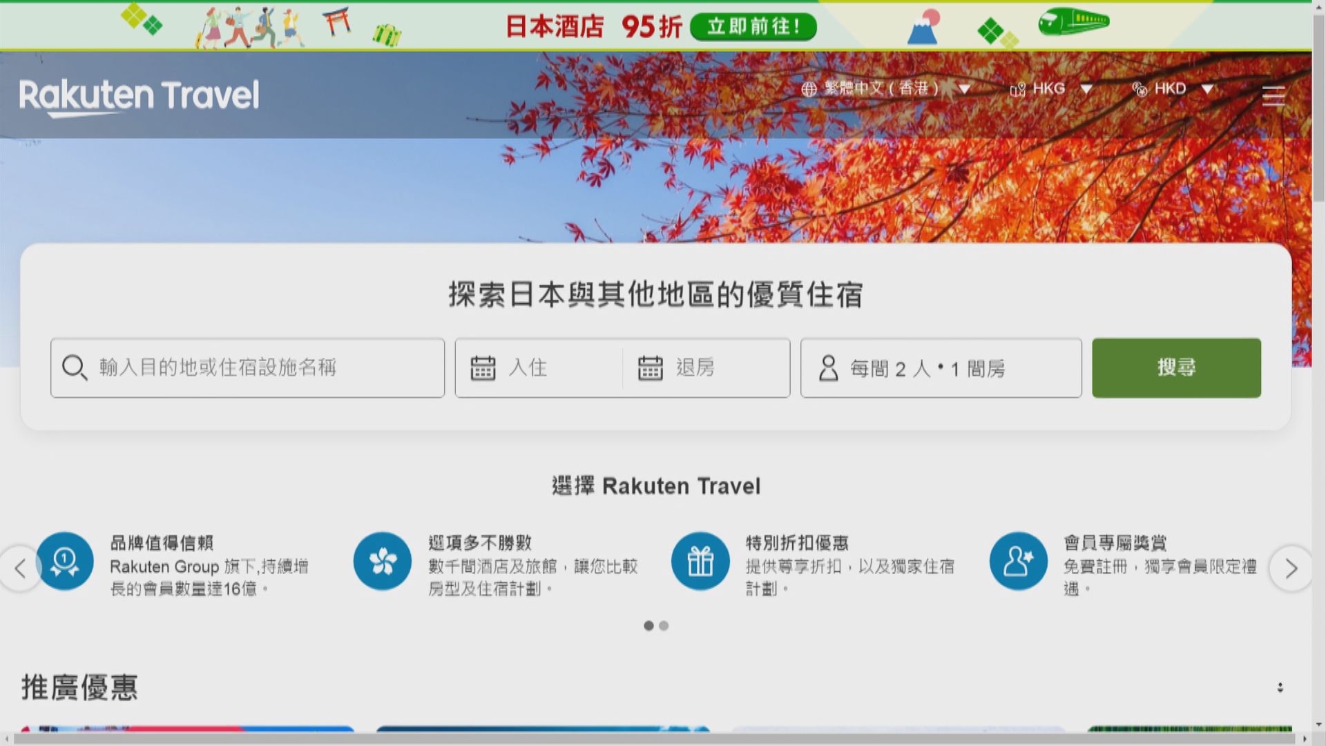Click the guest person icon

(828, 368)
